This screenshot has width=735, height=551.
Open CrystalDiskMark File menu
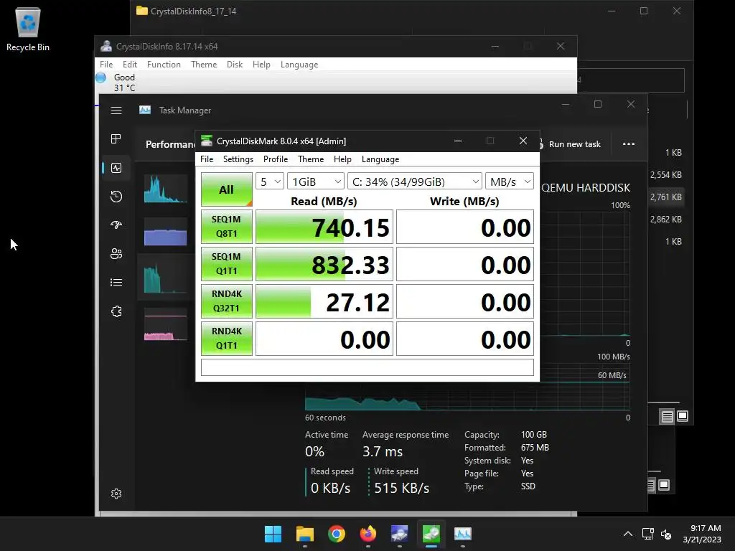pyautogui.click(x=207, y=159)
